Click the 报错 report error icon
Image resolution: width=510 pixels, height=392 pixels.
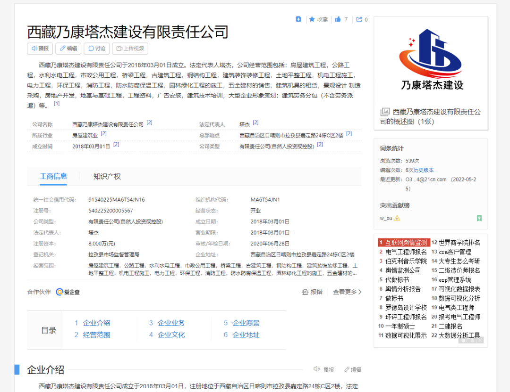[x=305, y=292]
